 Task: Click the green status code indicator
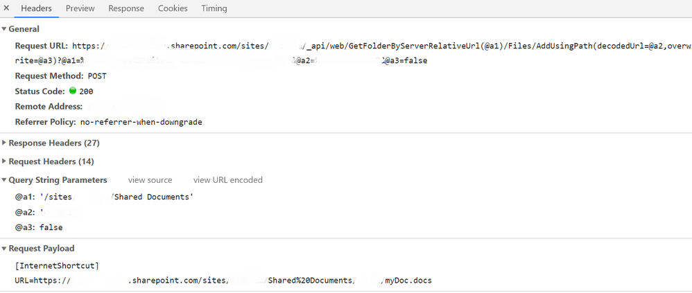pos(73,91)
